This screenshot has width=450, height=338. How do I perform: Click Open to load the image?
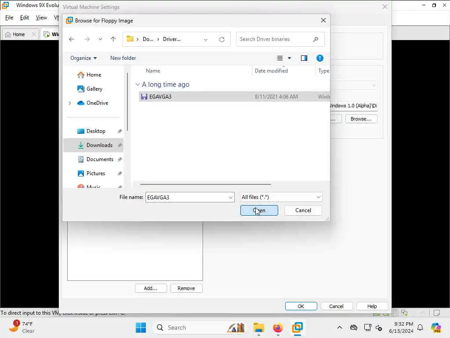259,210
